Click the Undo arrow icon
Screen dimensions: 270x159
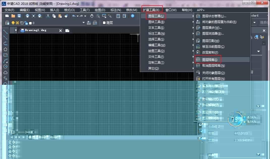point(74,16)
